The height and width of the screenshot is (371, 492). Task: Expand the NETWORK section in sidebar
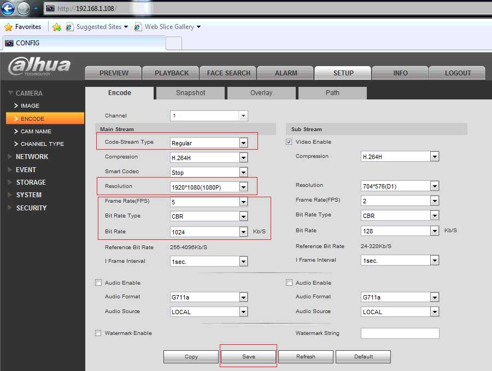click(x=32, y=157)
